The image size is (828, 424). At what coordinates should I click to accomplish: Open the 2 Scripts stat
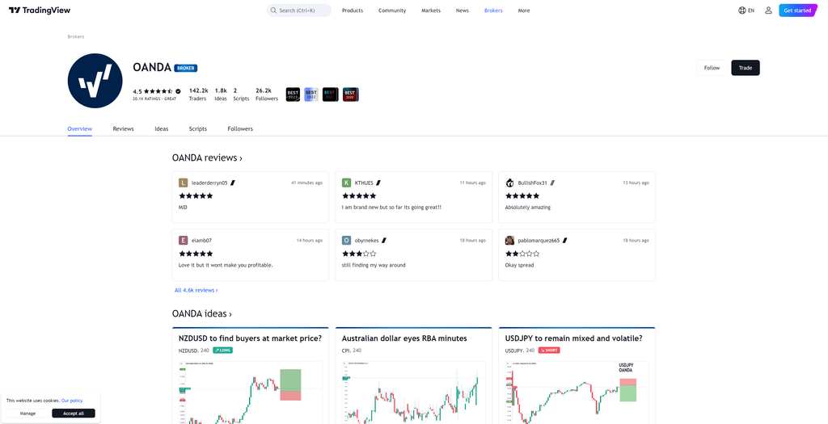click(241, 94)
